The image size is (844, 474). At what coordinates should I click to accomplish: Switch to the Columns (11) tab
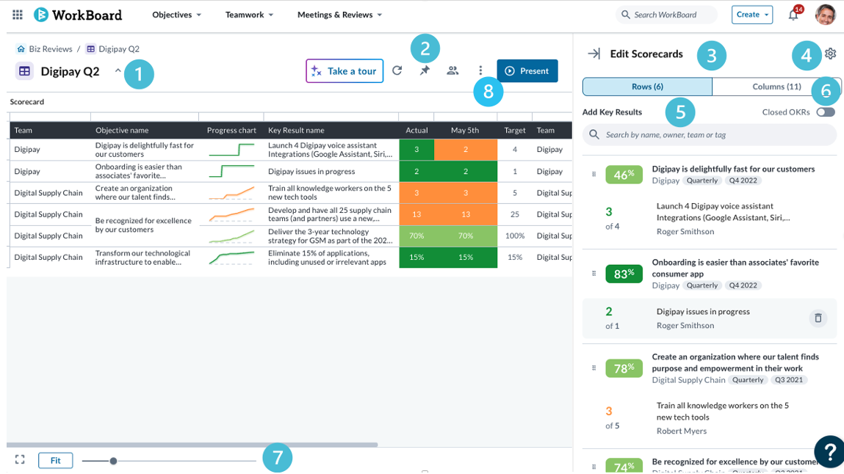[776, 87]
